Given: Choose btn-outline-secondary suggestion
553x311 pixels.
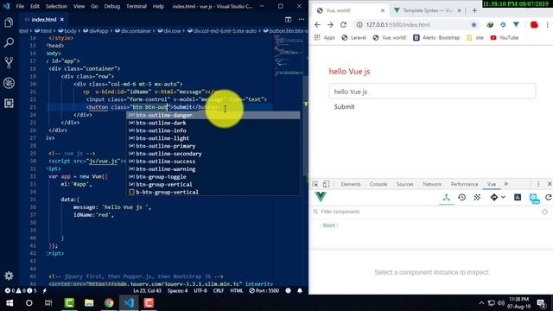Looking at the screenshot, I should (213, 154).
